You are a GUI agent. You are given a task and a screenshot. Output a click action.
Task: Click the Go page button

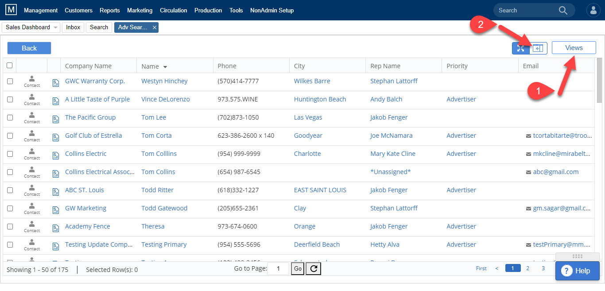pyautogui.click(x=298, y=268)
